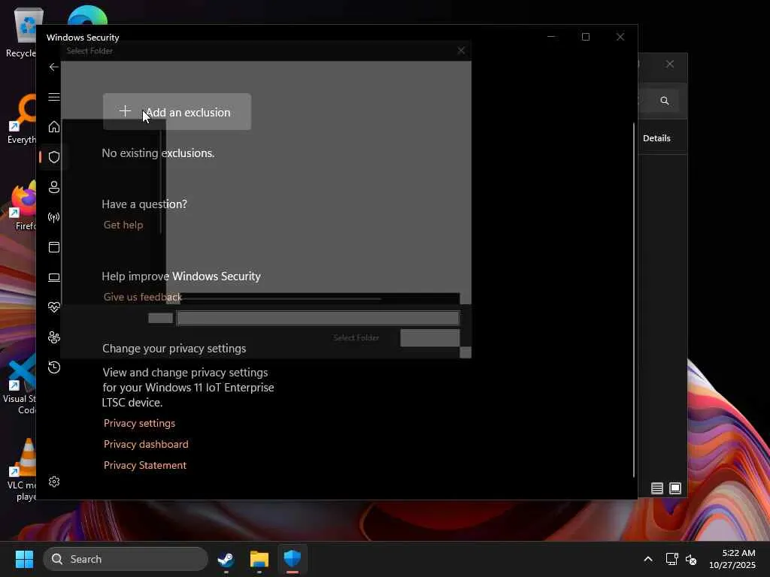
Task: Show hidden system tray icons
Action: tap(648, 559)
